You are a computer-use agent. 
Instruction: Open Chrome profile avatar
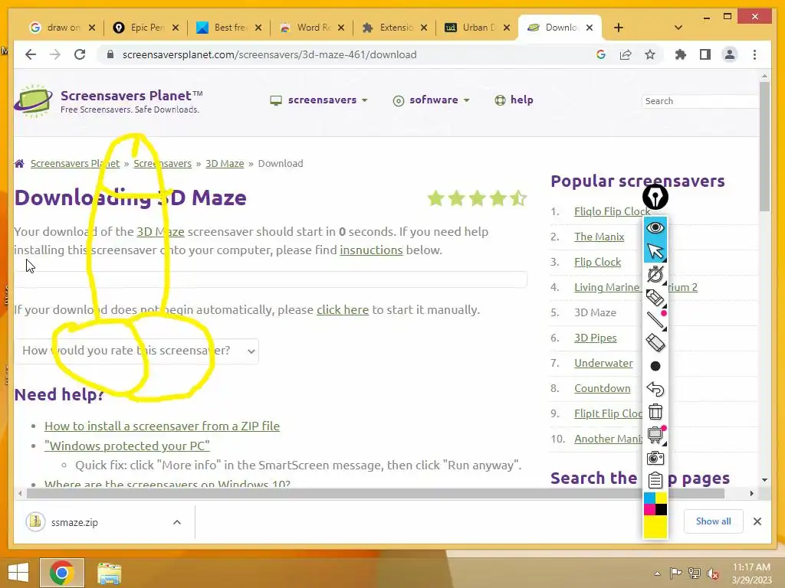(730, 54)
